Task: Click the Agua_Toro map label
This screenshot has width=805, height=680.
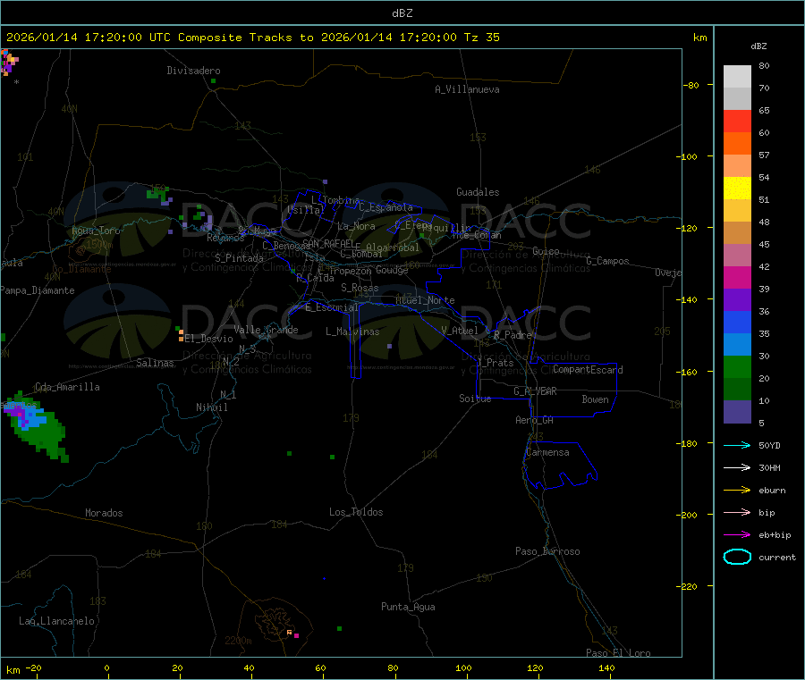Action: coord(96,231)
